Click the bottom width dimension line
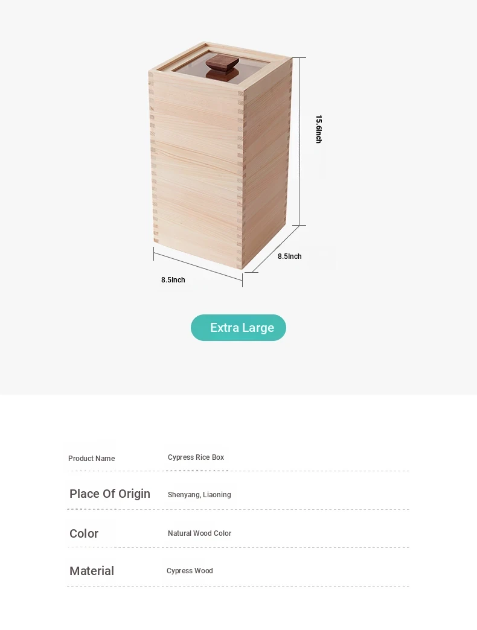 click(197, 267)
